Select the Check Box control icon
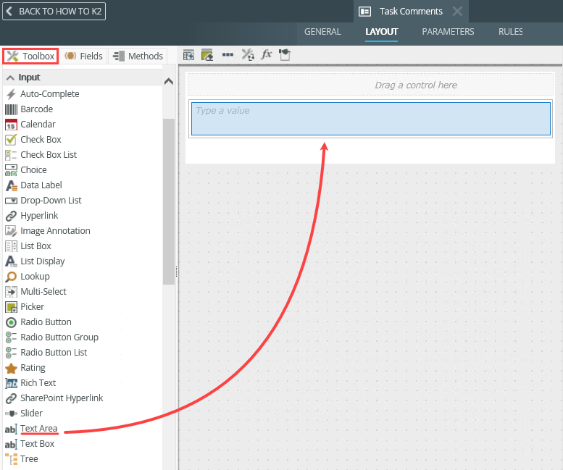The width and height of the screenshot is (563, 470). [x=11, y=140]
